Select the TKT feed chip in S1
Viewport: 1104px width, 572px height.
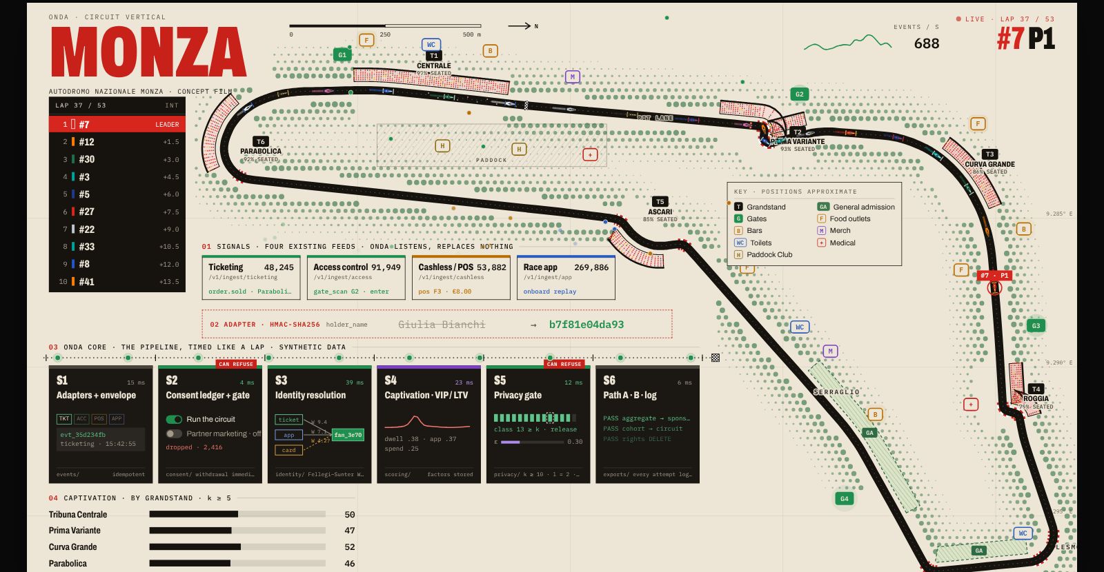click(64, 418)
